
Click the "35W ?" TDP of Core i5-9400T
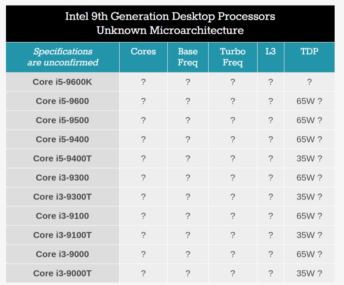pos(310,159)
